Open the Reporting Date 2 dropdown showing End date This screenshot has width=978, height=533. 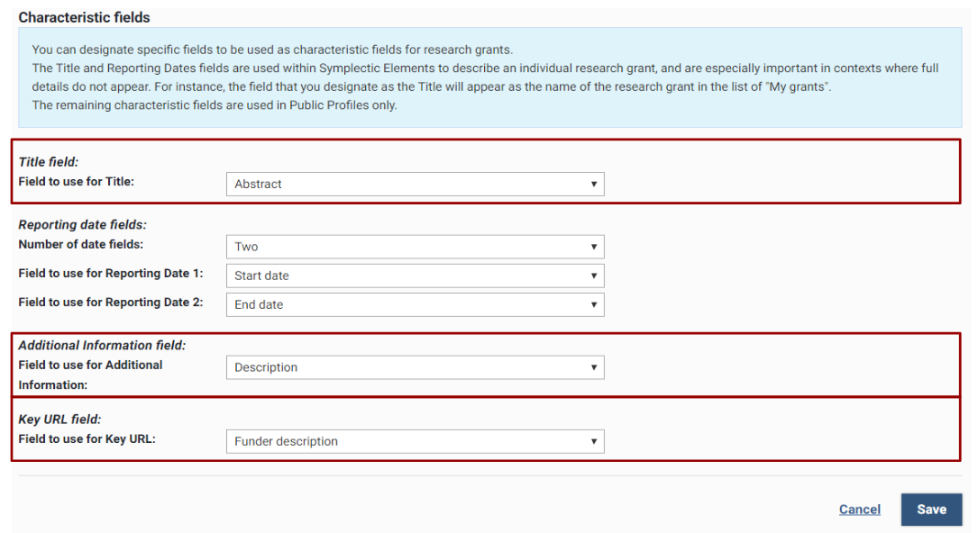(415, 304)
